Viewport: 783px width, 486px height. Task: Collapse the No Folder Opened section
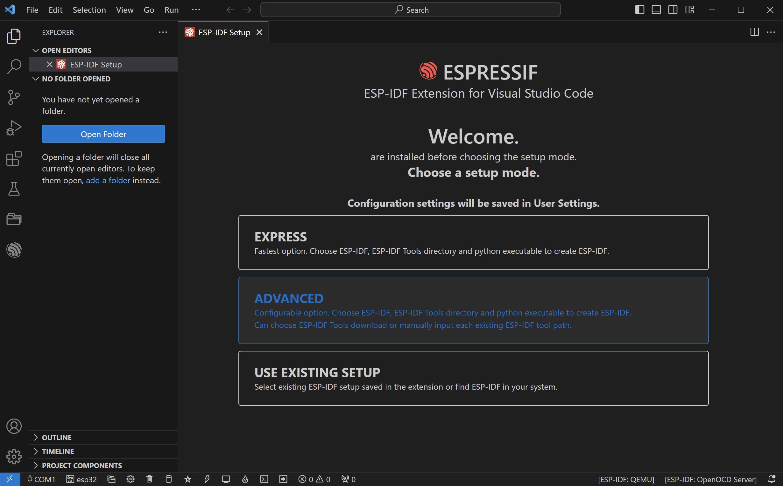click(x=103, y=79)
